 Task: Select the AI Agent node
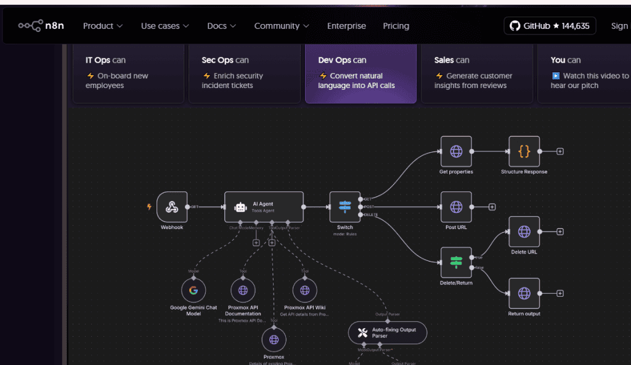264,207
